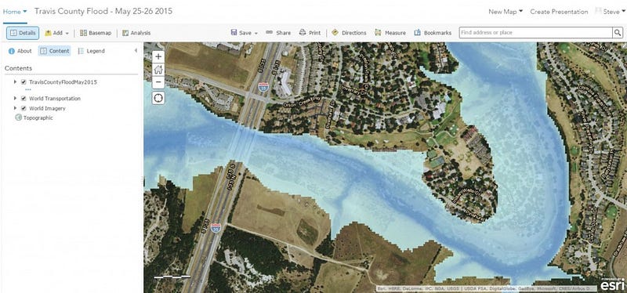
Task: Open the New Map dropdown
Action: coord(506,12)
